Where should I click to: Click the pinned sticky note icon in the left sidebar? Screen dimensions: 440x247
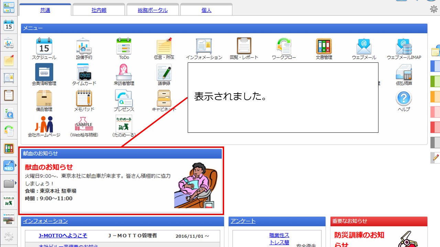tap(9, 60)
